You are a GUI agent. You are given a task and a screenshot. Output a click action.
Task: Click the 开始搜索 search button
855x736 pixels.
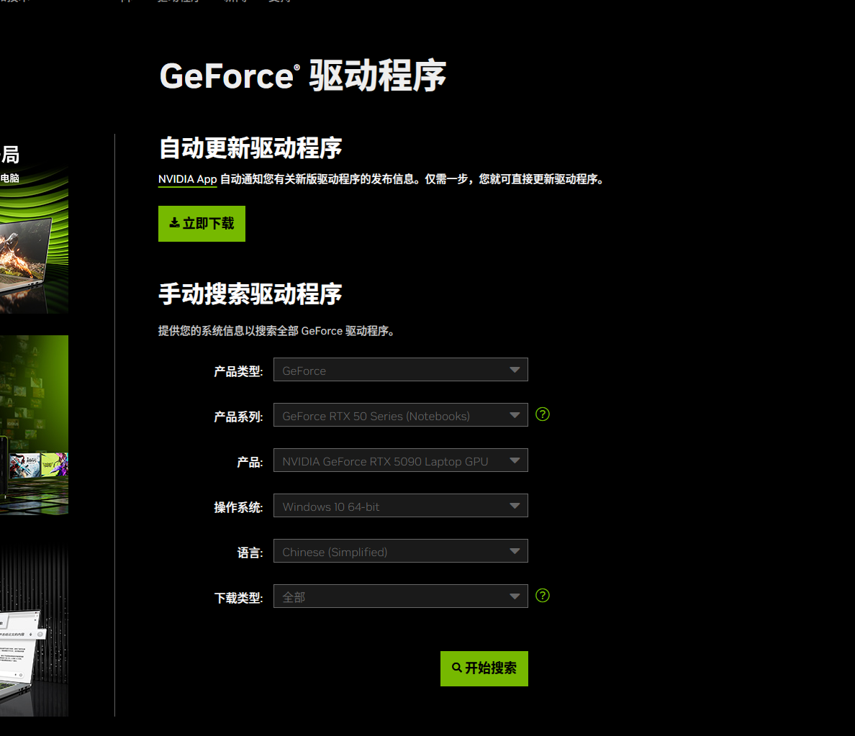click(x=484, y=668)
